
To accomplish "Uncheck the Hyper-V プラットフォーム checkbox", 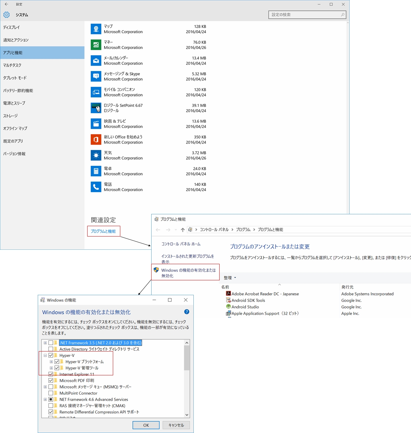I will click(x=57, y=362).
